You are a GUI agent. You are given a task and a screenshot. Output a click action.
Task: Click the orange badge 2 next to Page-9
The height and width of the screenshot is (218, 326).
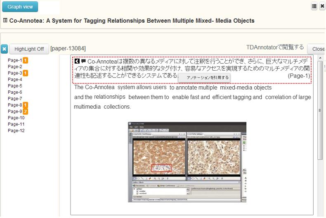(25, 111)
